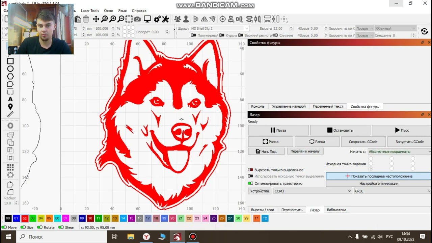
Task: Select the position marker tool
Action: click(x=10, y=107)
